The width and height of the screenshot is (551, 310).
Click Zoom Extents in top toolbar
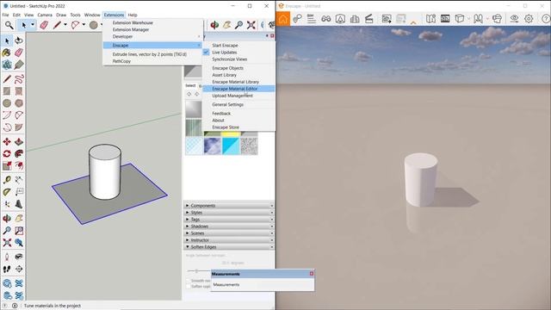(x=251, y=25)
